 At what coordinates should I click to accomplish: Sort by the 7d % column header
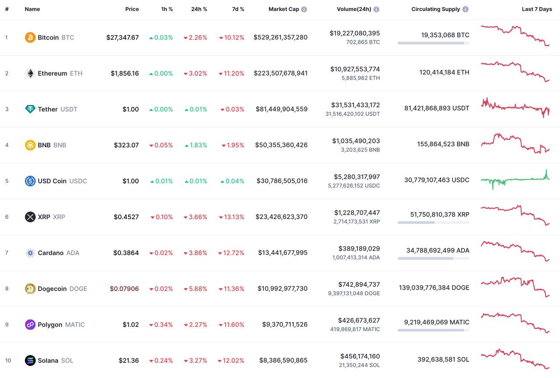tap(238, 9)
